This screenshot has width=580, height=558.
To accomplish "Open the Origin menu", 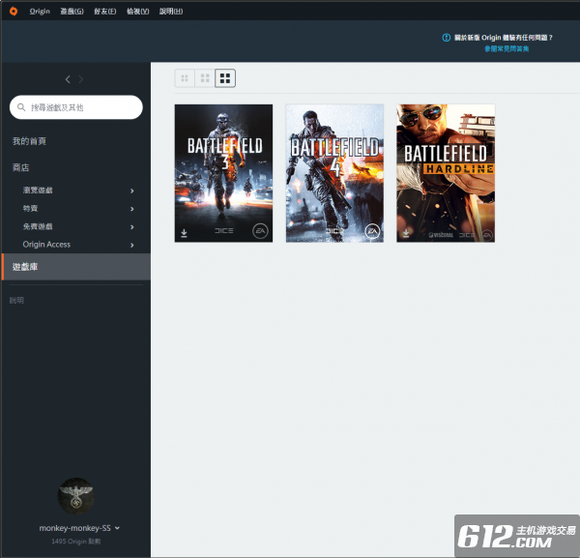I will click(x=40, y=11).
